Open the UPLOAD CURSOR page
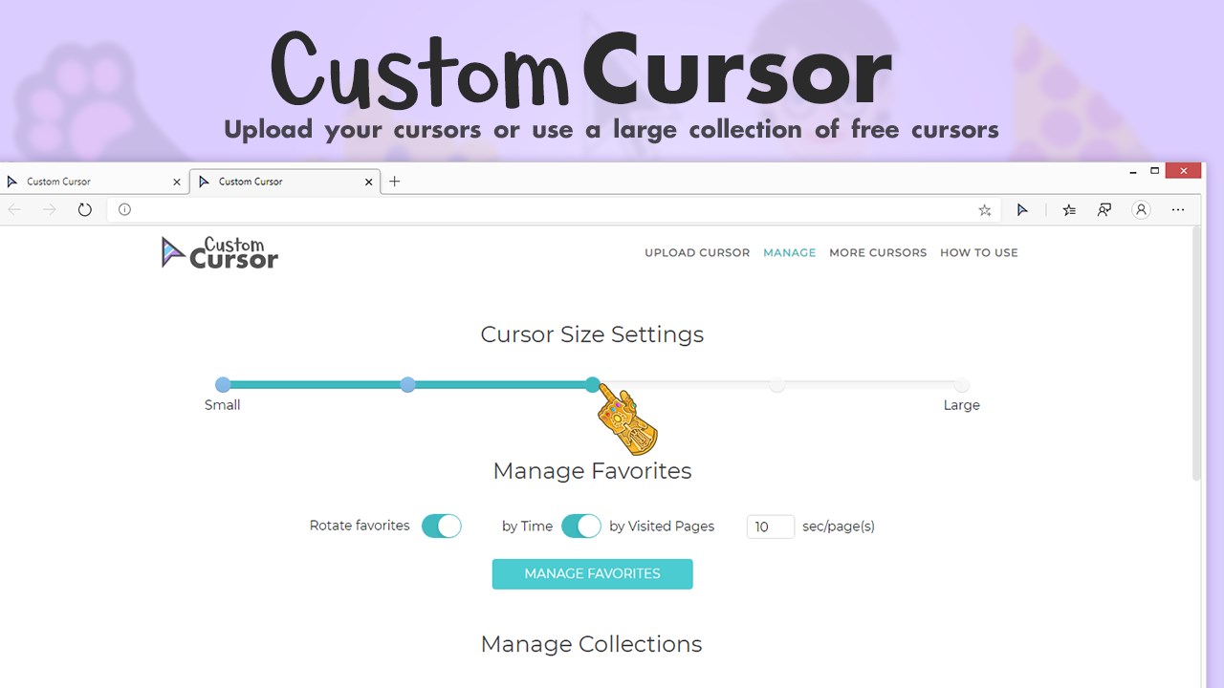This screenshot has width=1224, height=688. tap(697, 253)
